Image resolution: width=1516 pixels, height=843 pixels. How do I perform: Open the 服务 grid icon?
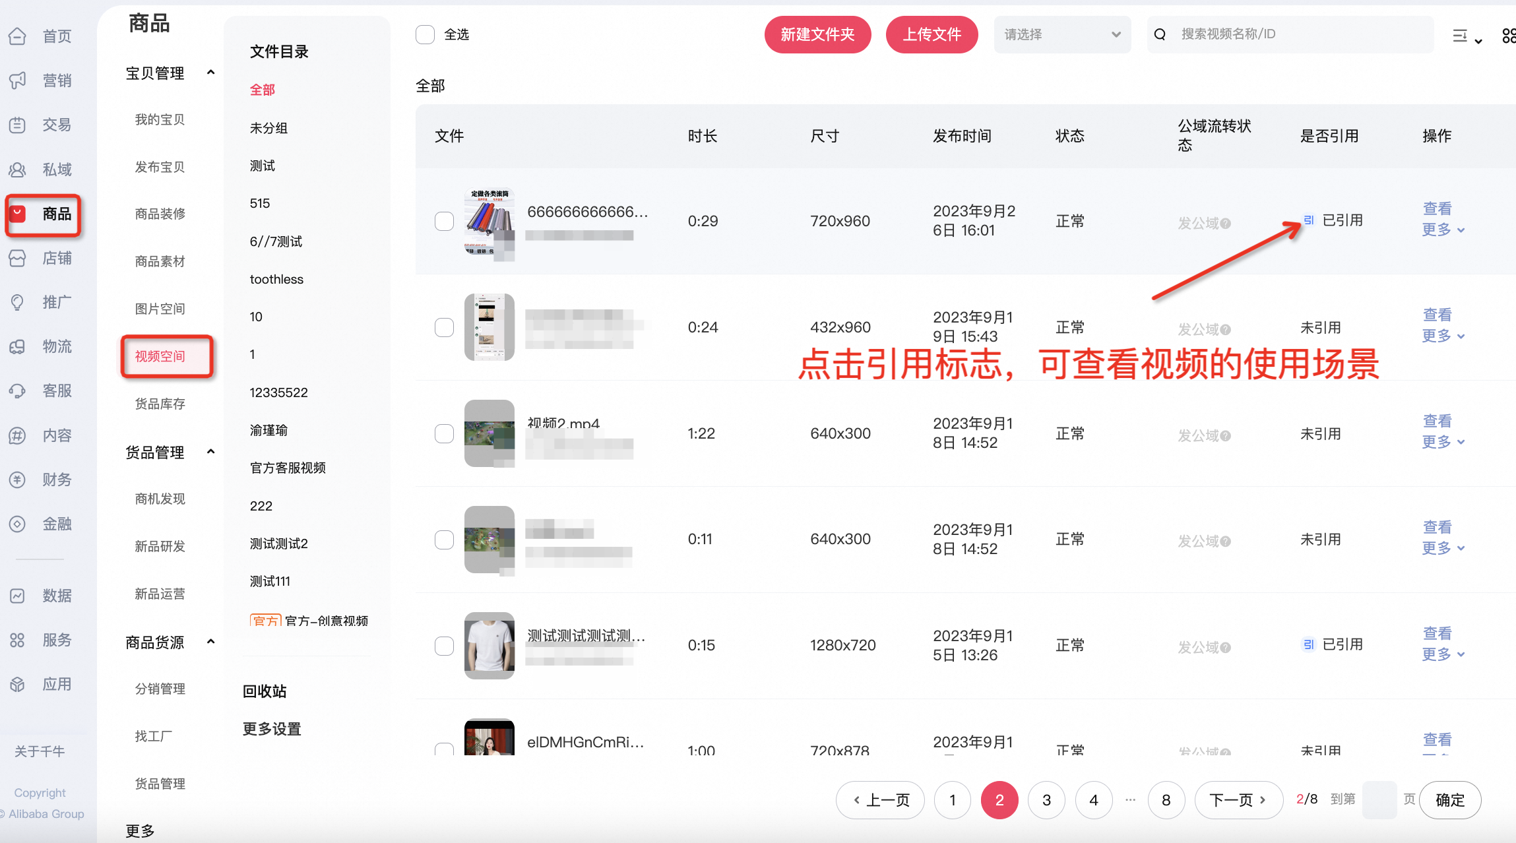click(x=18, y=640)
